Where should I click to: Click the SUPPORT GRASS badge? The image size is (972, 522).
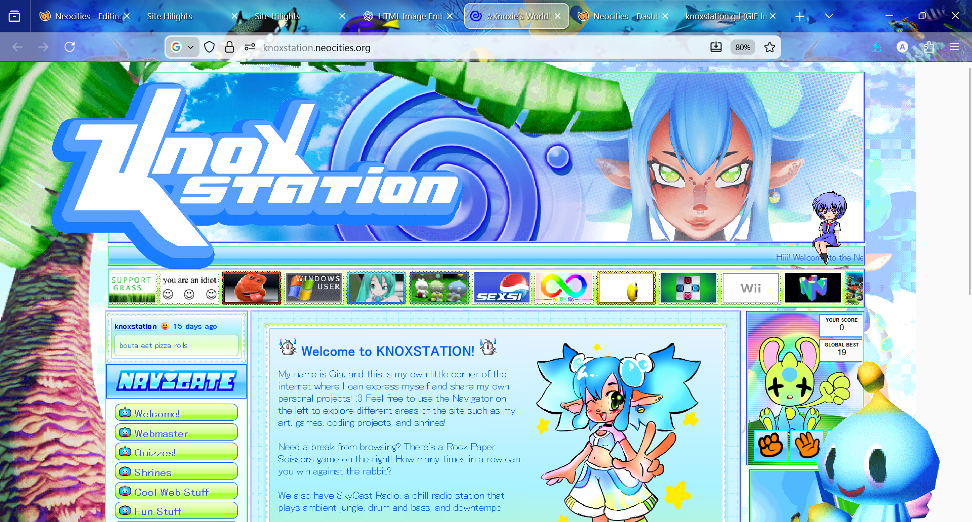coord(132,286)
